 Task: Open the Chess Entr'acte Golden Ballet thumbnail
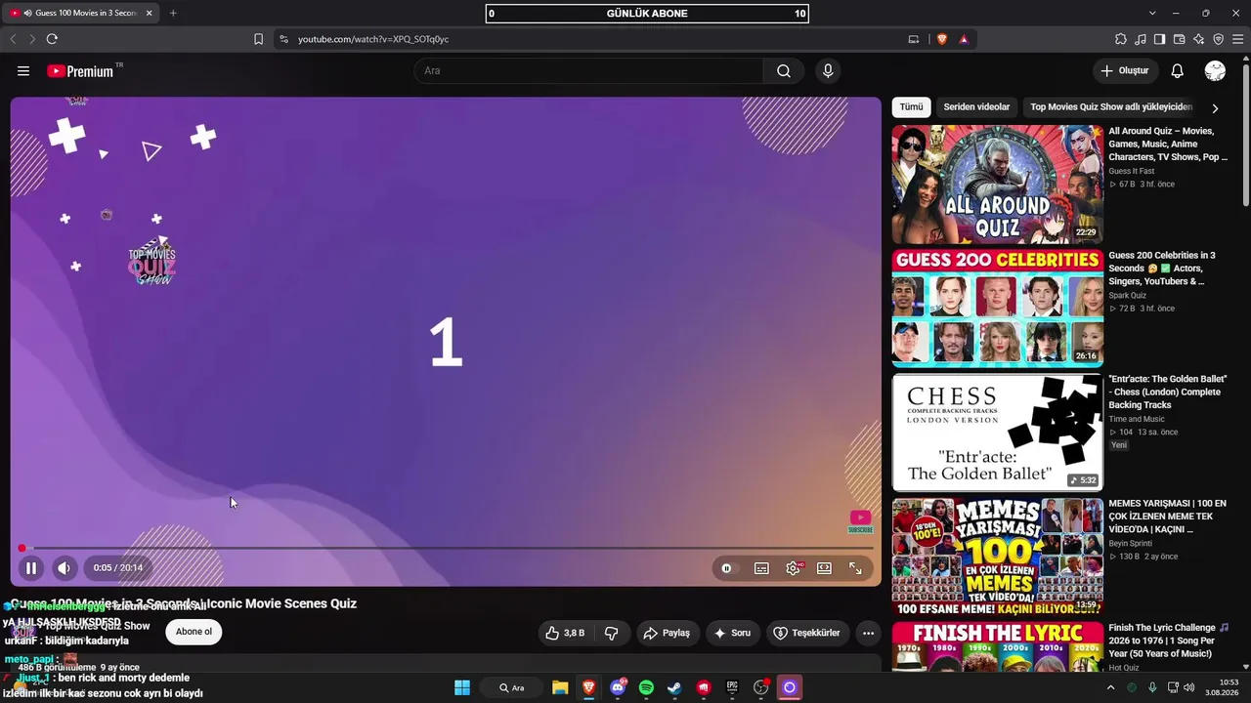pyautogui.click(x=998, y=432)
